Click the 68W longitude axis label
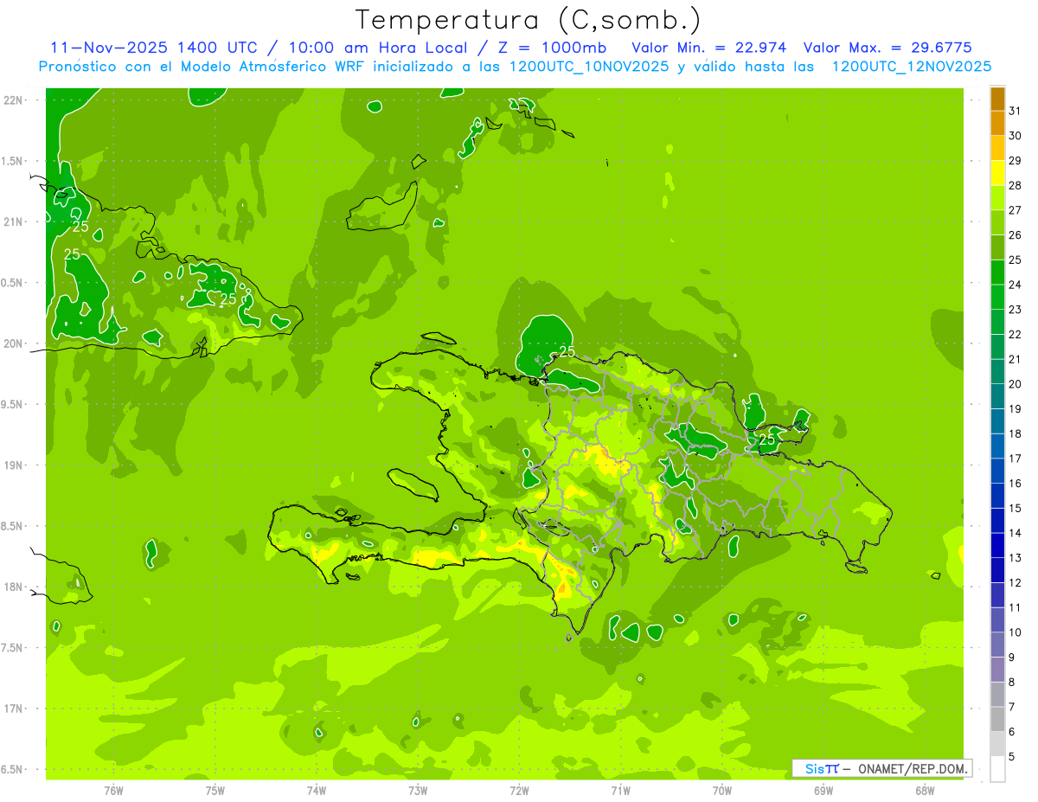This screenshot has height=802, width=1038. [x=925, y=791]
